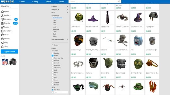Click the Roblox logo
The width and height of the screenshot is (170, 95).
(x=7, y=2)
